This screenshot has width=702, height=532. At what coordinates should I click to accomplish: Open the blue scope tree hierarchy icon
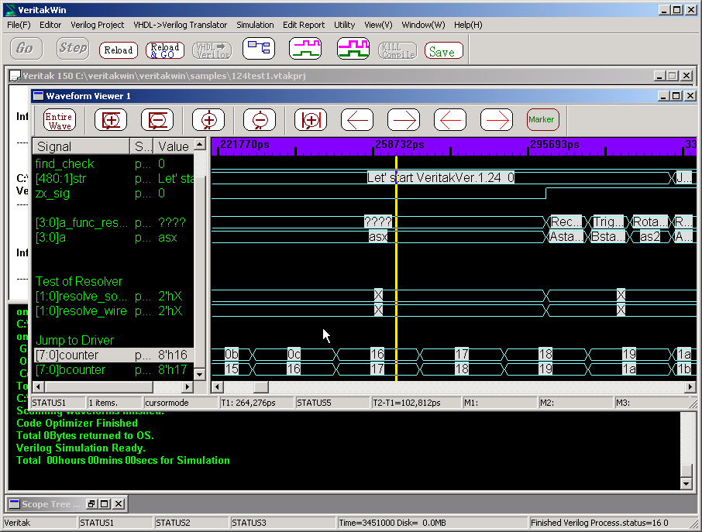258,49
